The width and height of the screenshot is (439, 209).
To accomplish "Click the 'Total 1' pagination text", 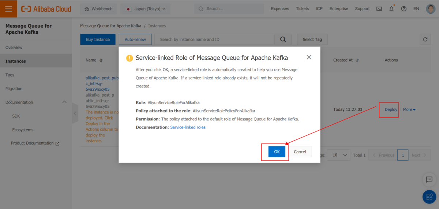I will (x=359, y=155).
